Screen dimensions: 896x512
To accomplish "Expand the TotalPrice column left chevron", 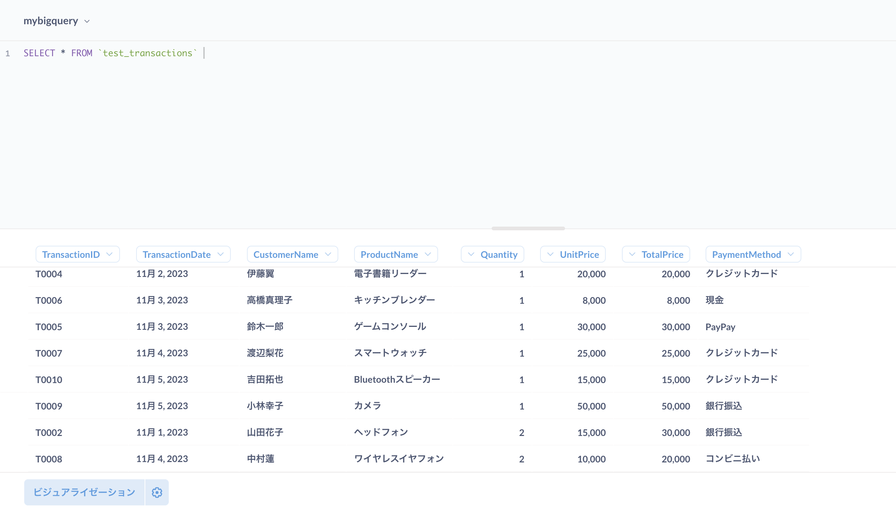I will pos(632,254).
